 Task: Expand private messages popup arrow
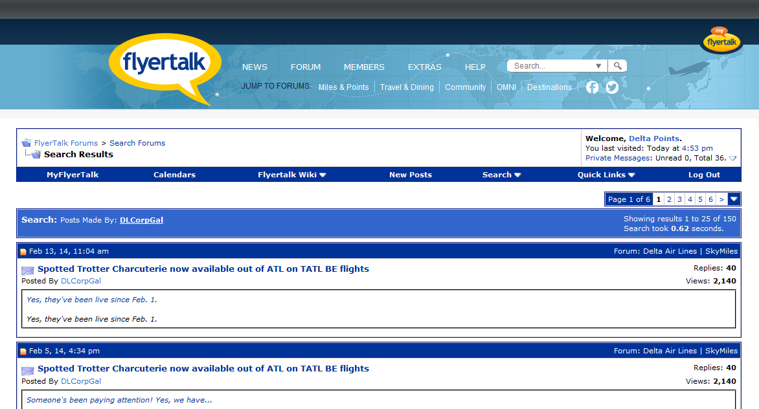click(x=732, y=159)
